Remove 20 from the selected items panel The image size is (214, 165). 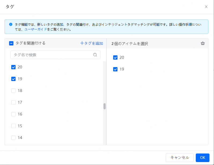pyautogui.click(x=115, y=57)
